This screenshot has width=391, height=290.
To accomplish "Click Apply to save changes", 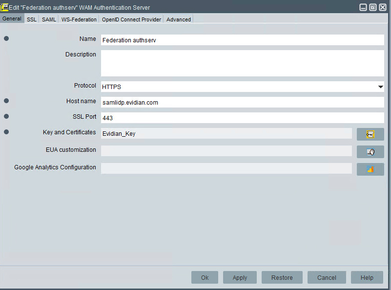I will pos(240,277).
